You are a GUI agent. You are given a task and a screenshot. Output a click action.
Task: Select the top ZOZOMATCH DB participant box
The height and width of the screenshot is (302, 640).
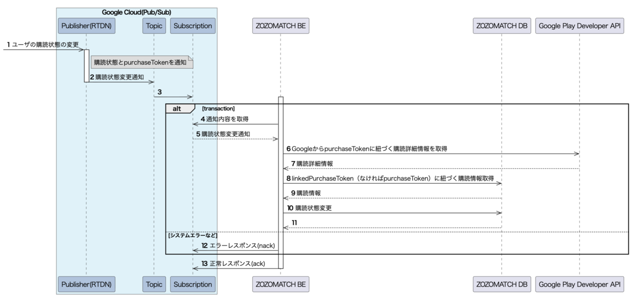coord(501,25)
